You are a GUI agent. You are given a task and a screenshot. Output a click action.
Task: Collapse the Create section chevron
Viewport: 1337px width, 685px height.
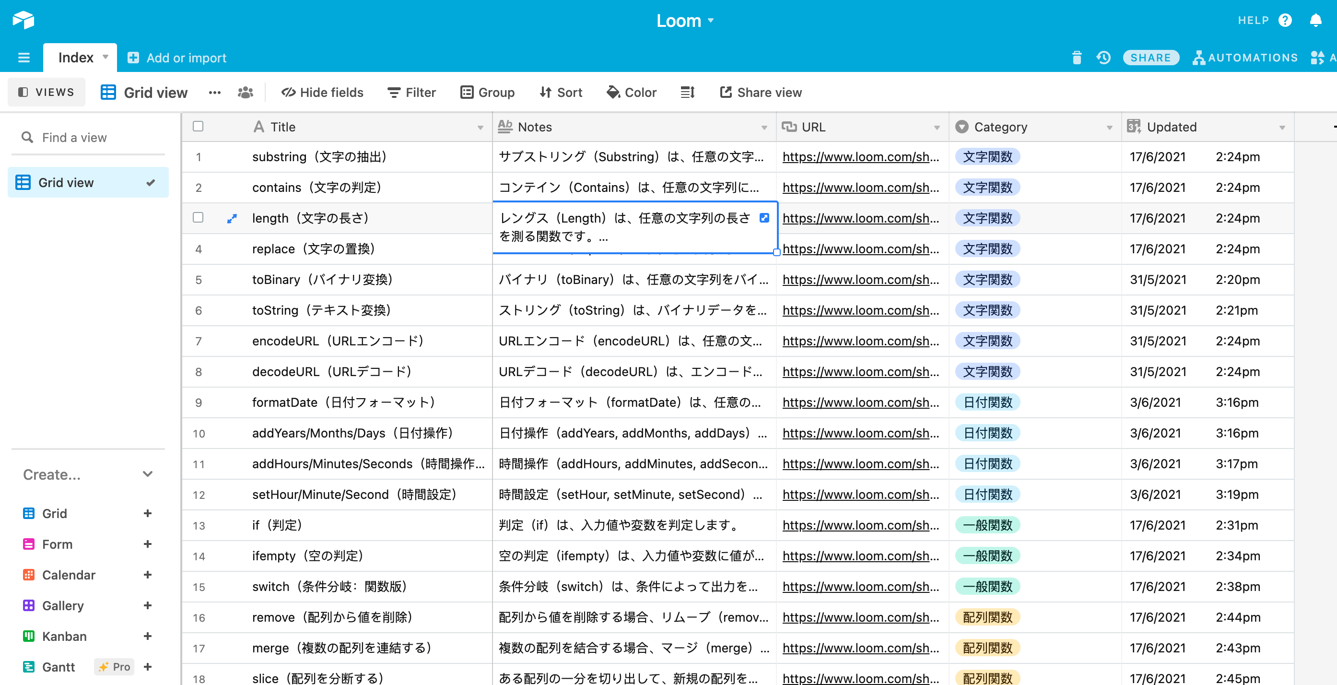pyautogui.click(x=147, y=474)
